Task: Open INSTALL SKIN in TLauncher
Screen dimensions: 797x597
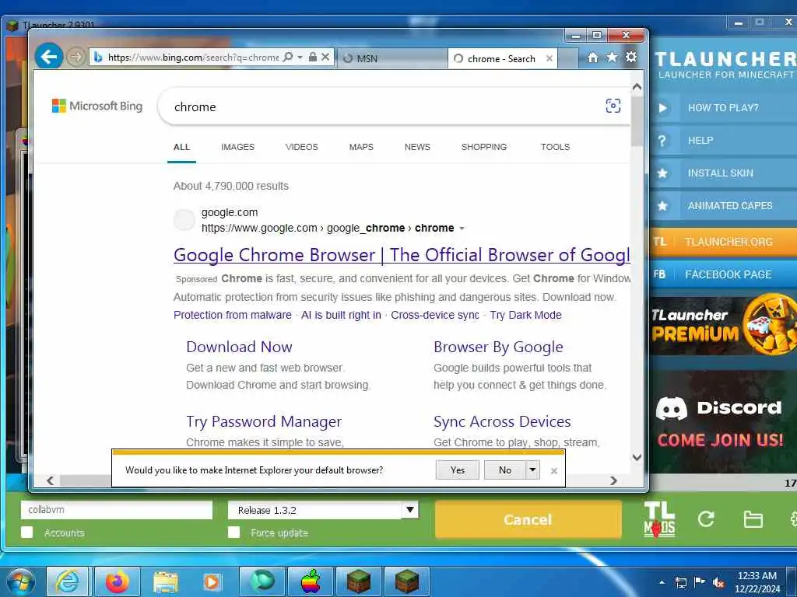Action: point(723,173)
